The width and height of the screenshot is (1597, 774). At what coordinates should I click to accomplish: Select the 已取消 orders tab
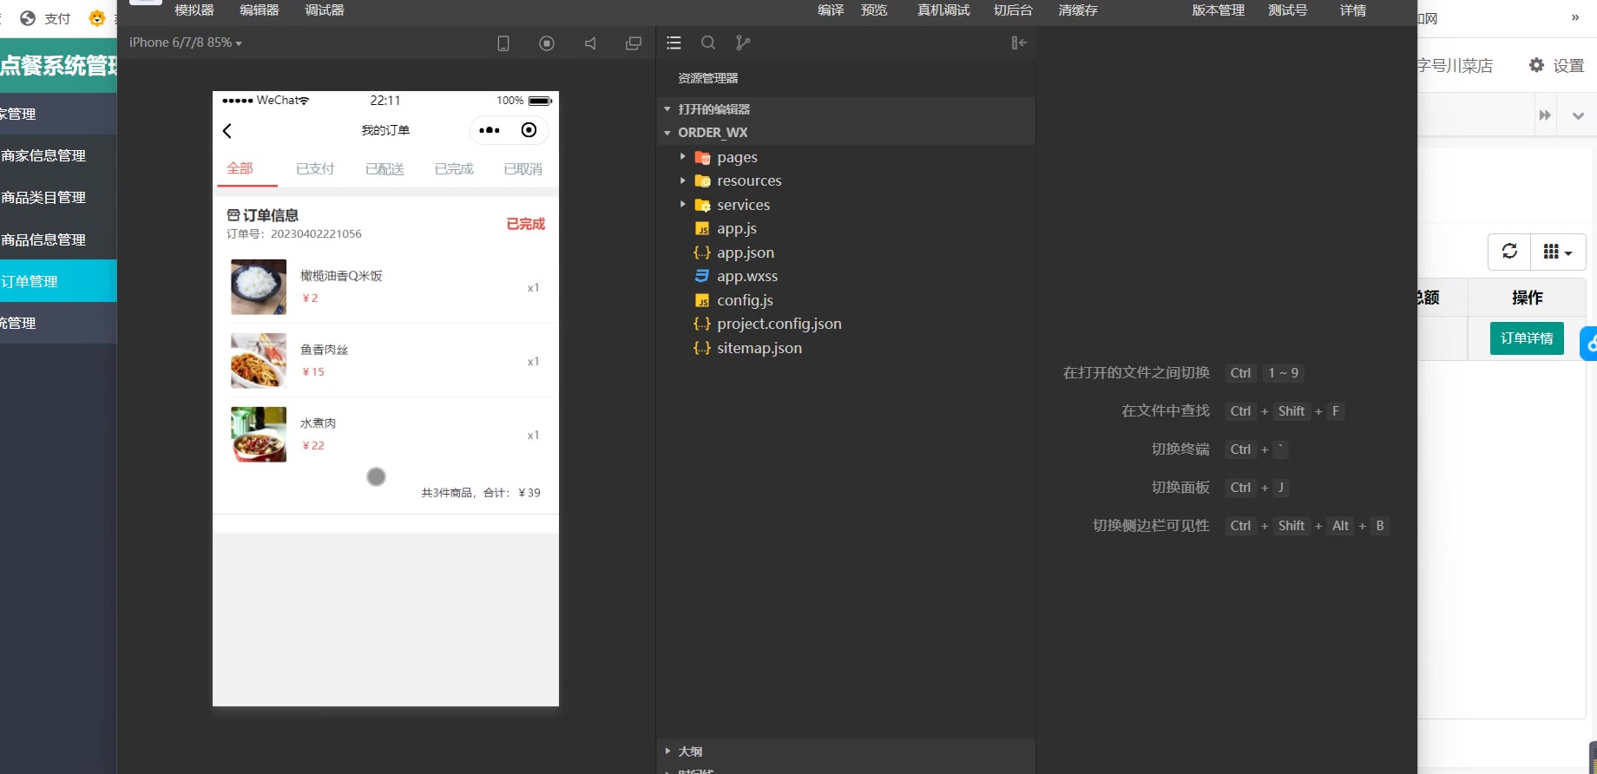pos(523,168)
